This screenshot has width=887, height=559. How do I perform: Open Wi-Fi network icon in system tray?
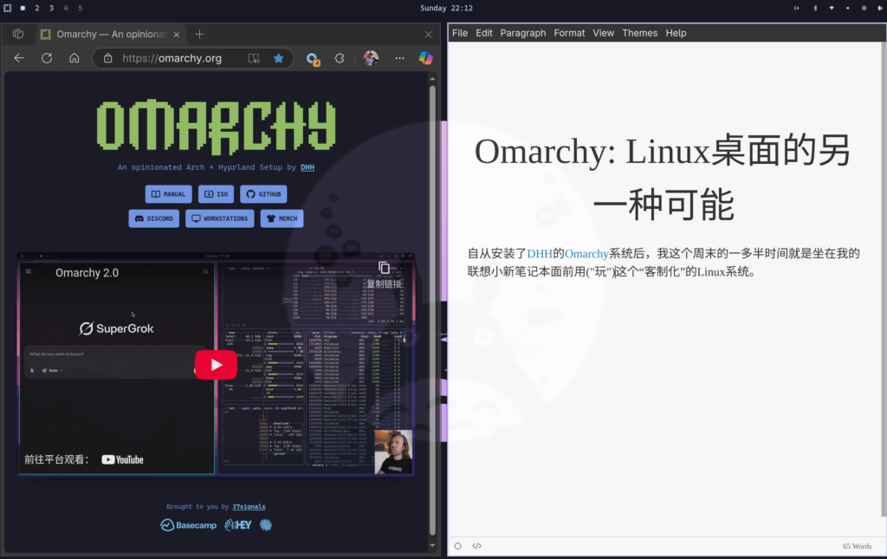(x=831, y=8)
